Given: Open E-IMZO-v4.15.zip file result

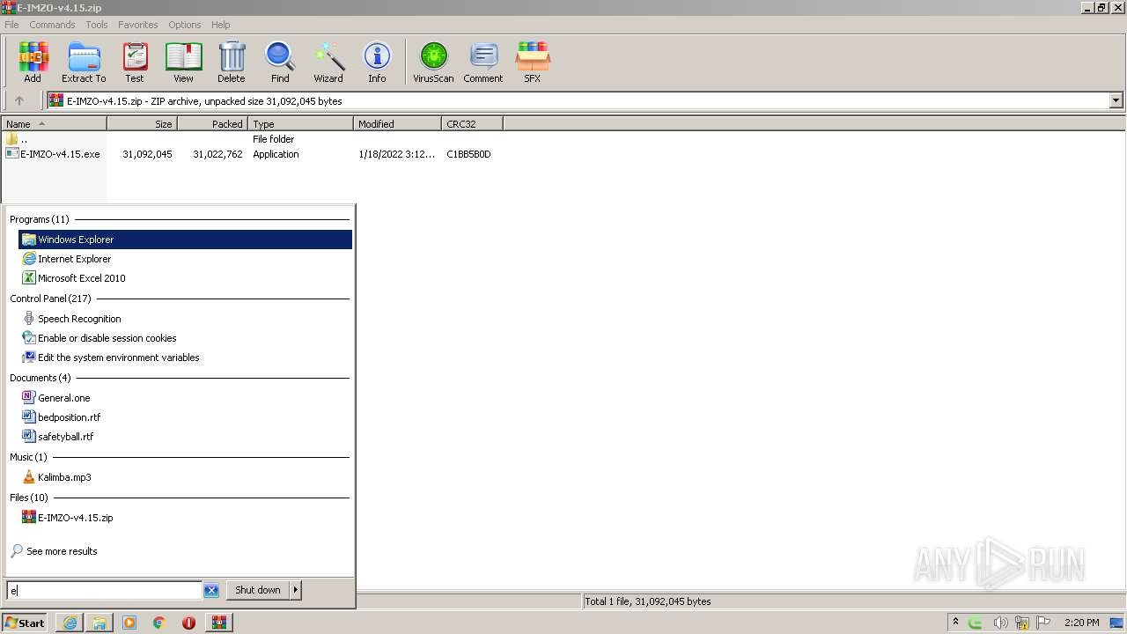Looking at the screenshot, I should (185, 518).
